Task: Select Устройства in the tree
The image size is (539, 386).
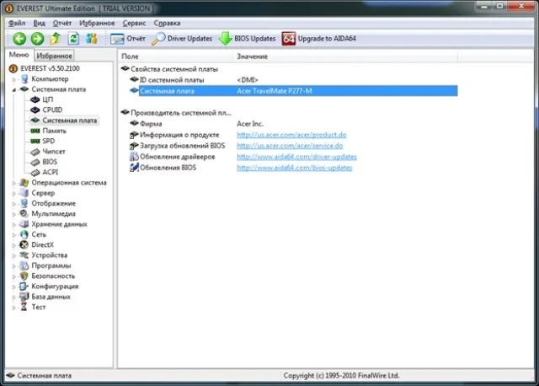Action: pyautogui.click(x=50, y=255)
